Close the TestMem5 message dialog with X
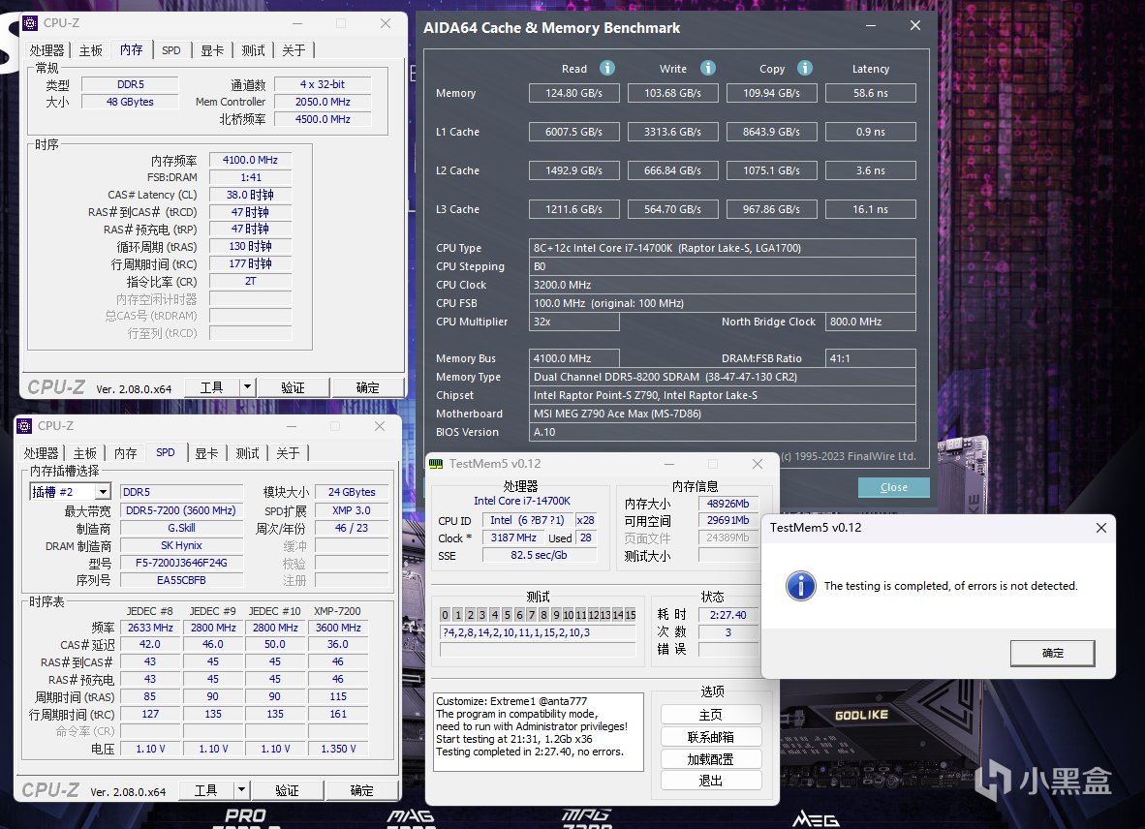This screenshot has height=829, width=1145. tap(1101, 528)
